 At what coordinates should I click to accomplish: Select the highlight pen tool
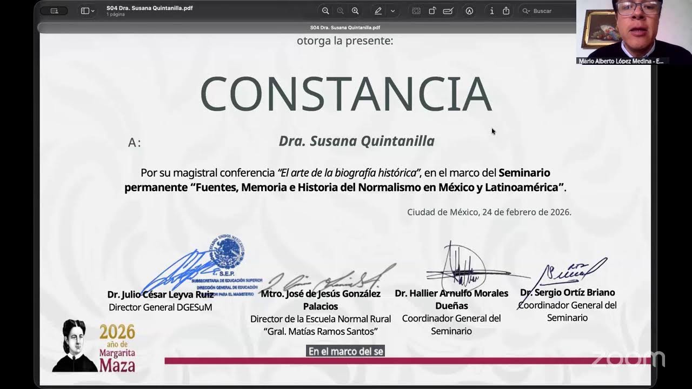point(378,11)
